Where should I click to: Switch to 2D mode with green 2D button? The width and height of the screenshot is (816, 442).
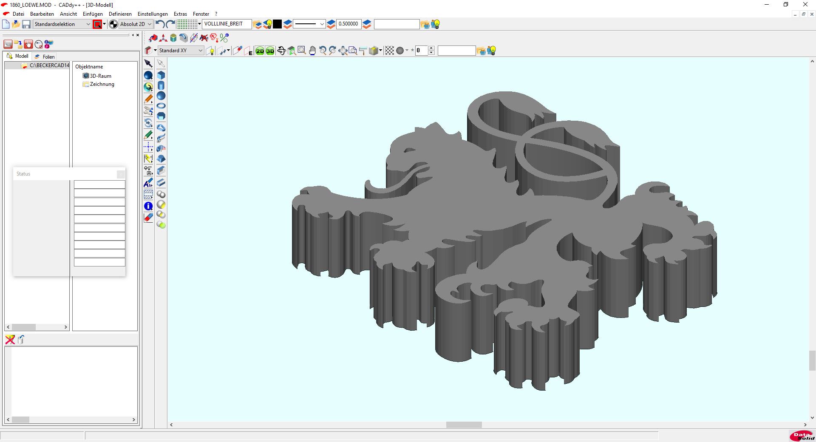tap(260, 51)
